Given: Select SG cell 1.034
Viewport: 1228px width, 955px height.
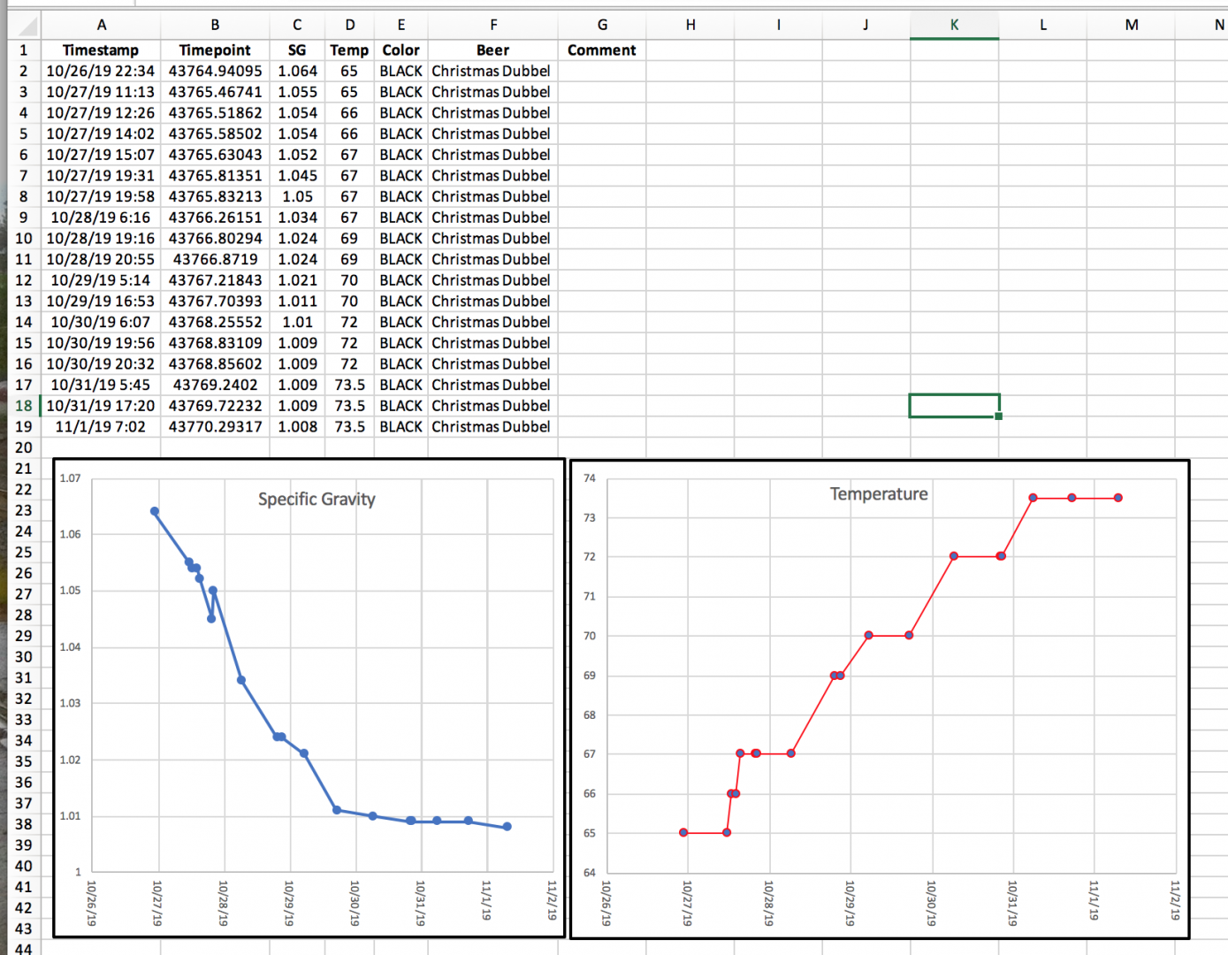Looking at the screenshot, I should [x=297, y=218].
